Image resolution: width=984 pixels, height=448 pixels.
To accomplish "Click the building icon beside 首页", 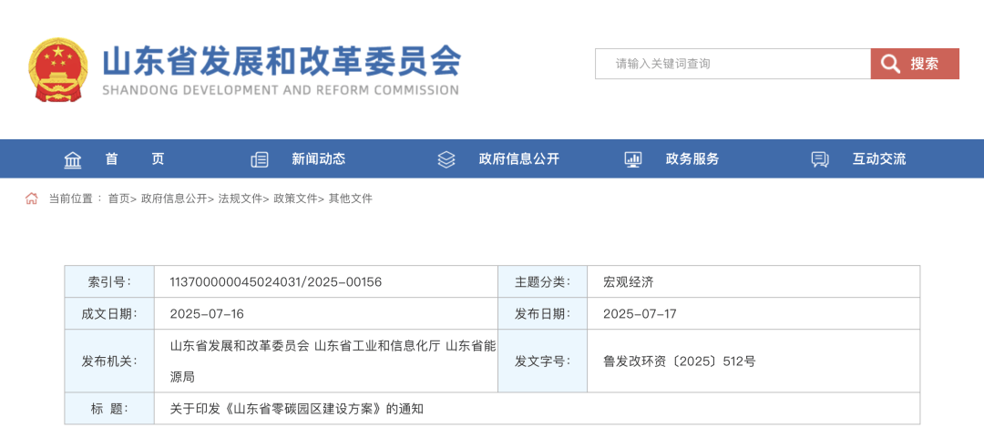I will [x=73, y=159].
